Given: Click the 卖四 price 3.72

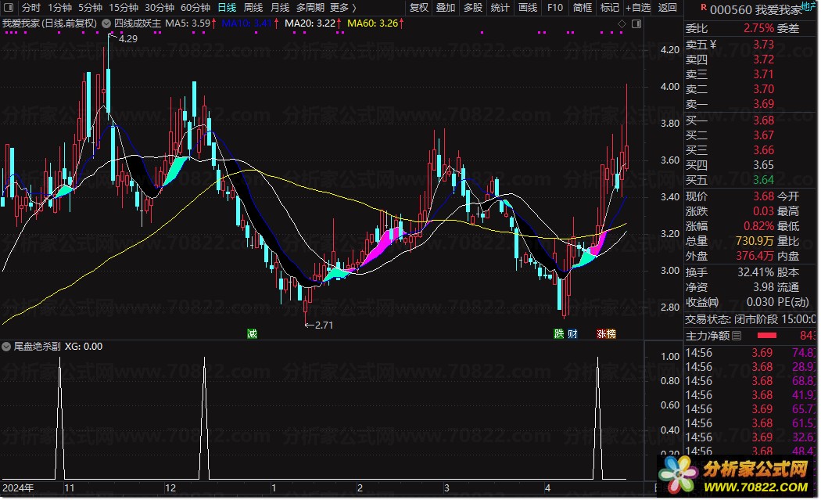Looking at the screenshot, I should (x=763, y=59).
